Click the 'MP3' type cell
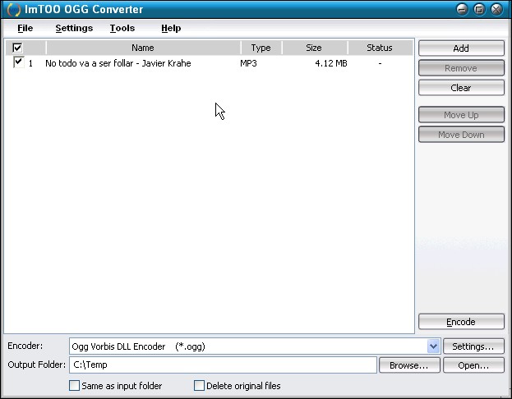The height and width of the screenshot is (399, 512). tap(248, 63)
